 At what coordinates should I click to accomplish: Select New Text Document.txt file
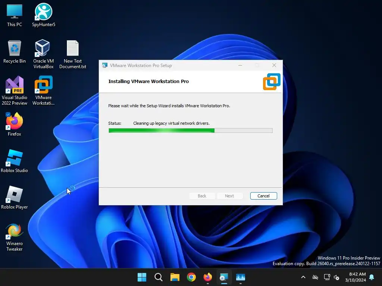point(73,54)
